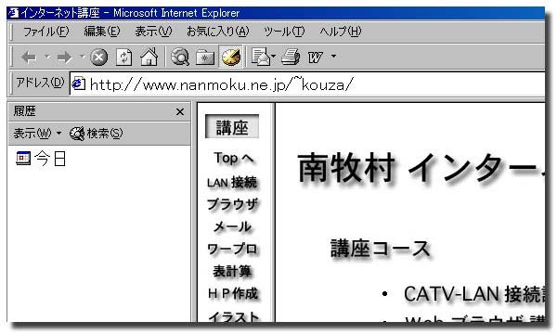Click the Refresh page icon

[x=124, y=58]
